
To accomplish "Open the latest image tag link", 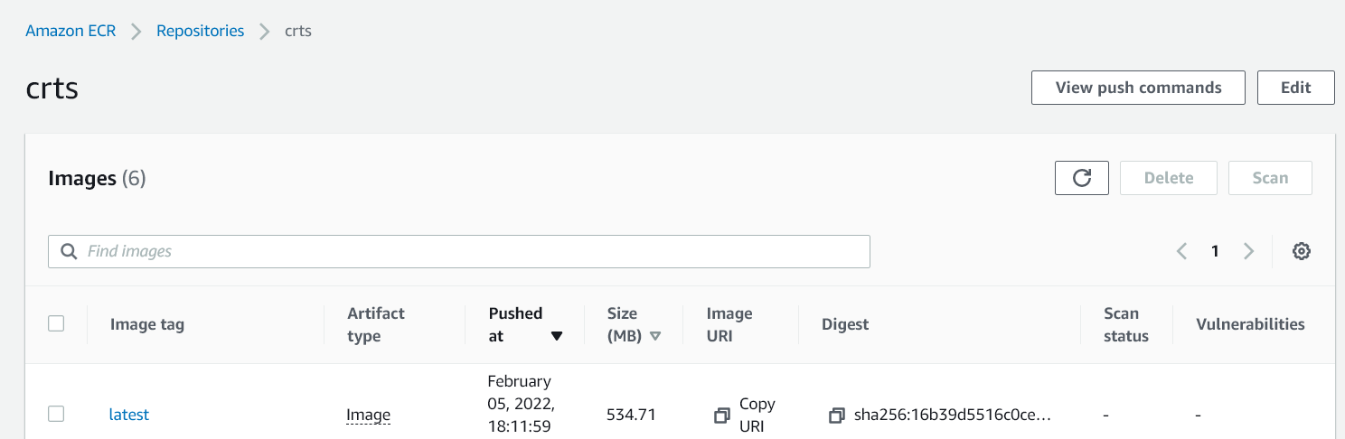I will [128, 415].
